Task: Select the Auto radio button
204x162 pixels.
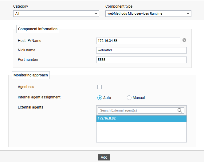Action: [x=100, y=98]
